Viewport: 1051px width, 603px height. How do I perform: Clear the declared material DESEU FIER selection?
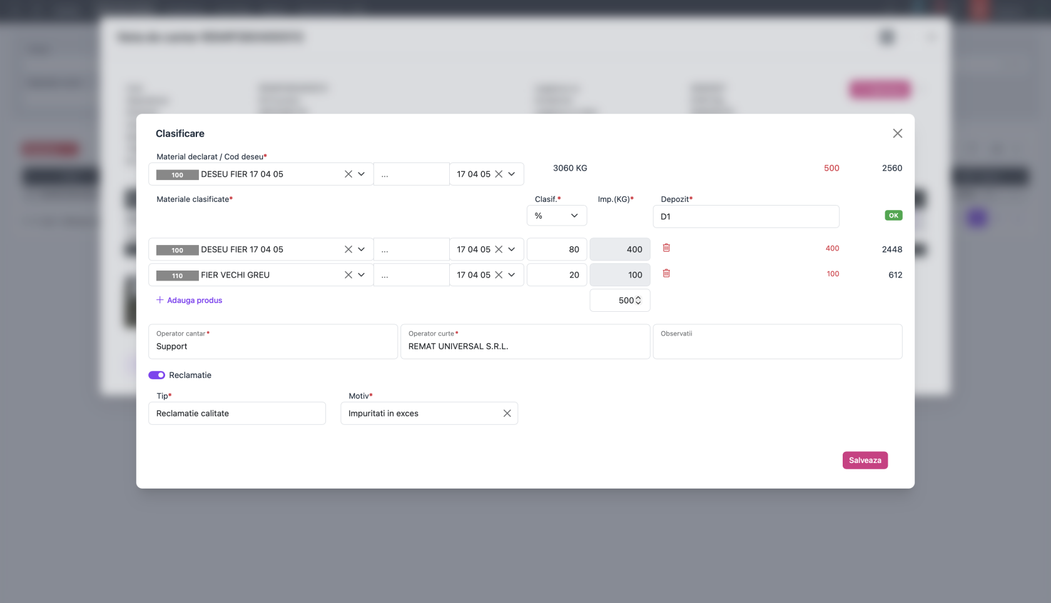348,174
